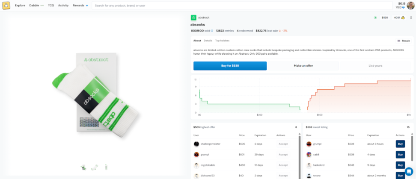Image resolution: width=416 pixels, height=179 pixels.
Task: Click the List yours button
Action: pos(375,66)
